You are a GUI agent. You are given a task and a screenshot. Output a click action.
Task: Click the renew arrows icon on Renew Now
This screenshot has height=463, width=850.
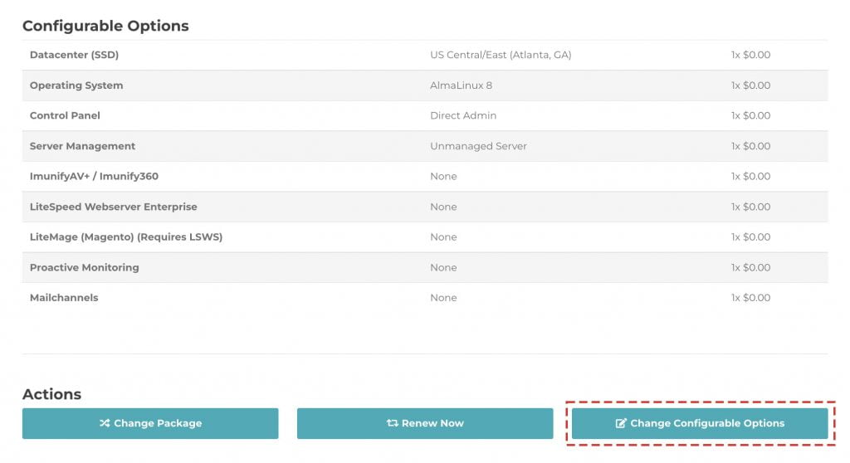click(393, 423)
